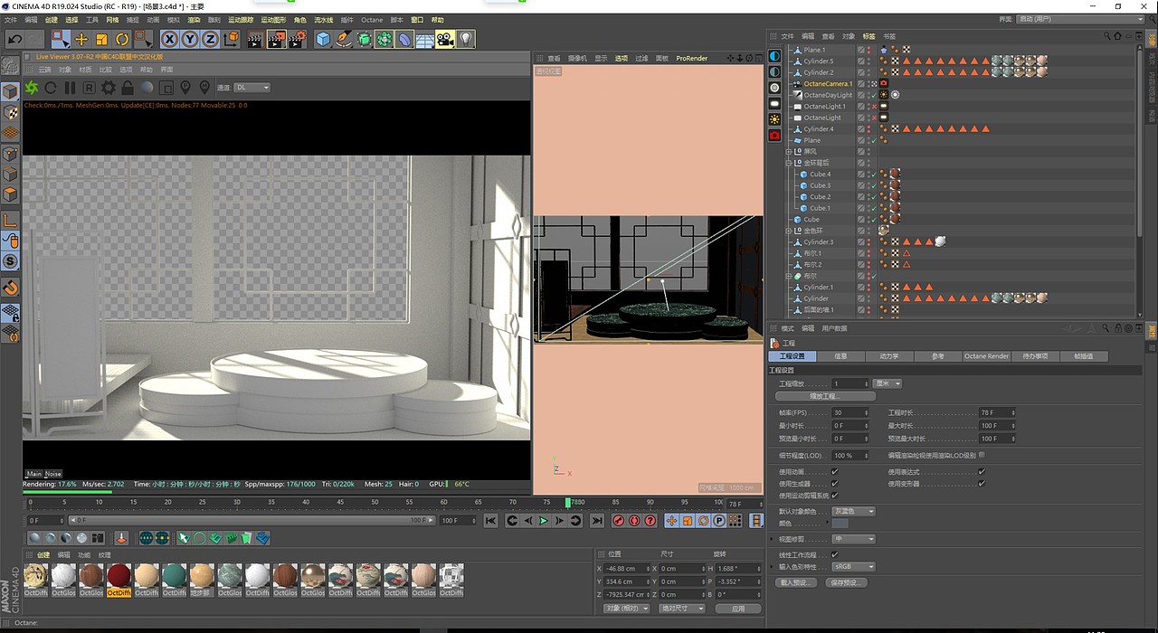Switch to the Octane Render attribute tab

point(986,356)
